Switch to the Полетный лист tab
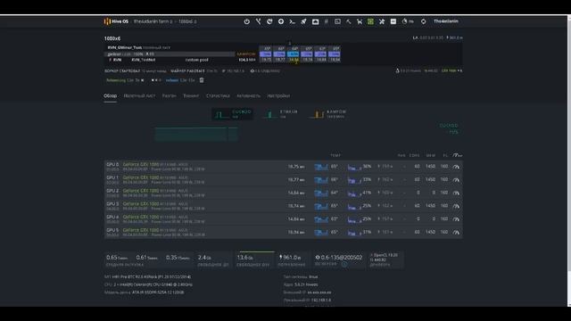This screenshot has width=571, height=321. pyautogui.click(x=139, y=95)
